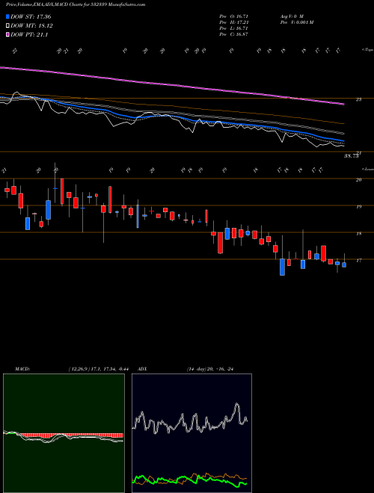Click the 'ADX' panel heading
Image resolution: width=374 pixels, height=493 pixels.
tap(142, 369)
